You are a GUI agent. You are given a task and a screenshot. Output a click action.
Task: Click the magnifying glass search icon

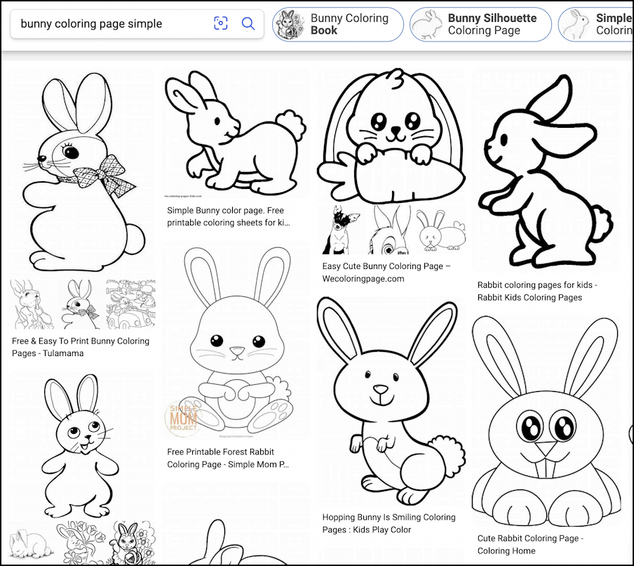248,24
